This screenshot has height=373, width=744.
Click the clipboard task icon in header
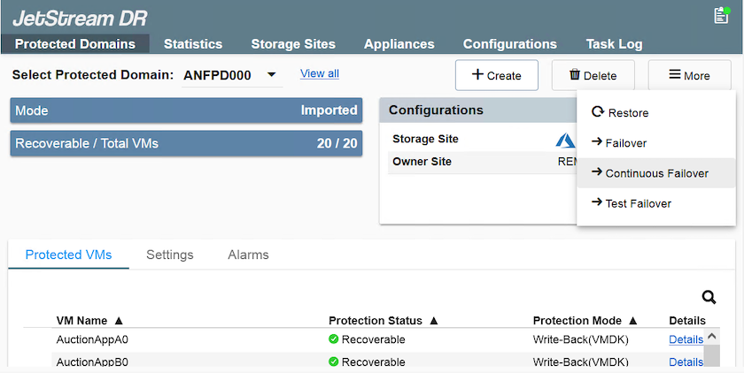pos(721,16)
